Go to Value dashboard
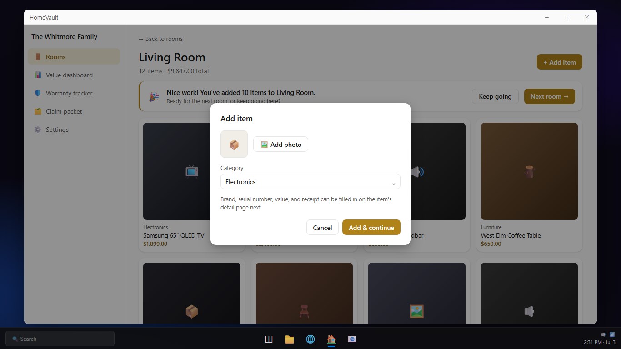 coord(74,75)
